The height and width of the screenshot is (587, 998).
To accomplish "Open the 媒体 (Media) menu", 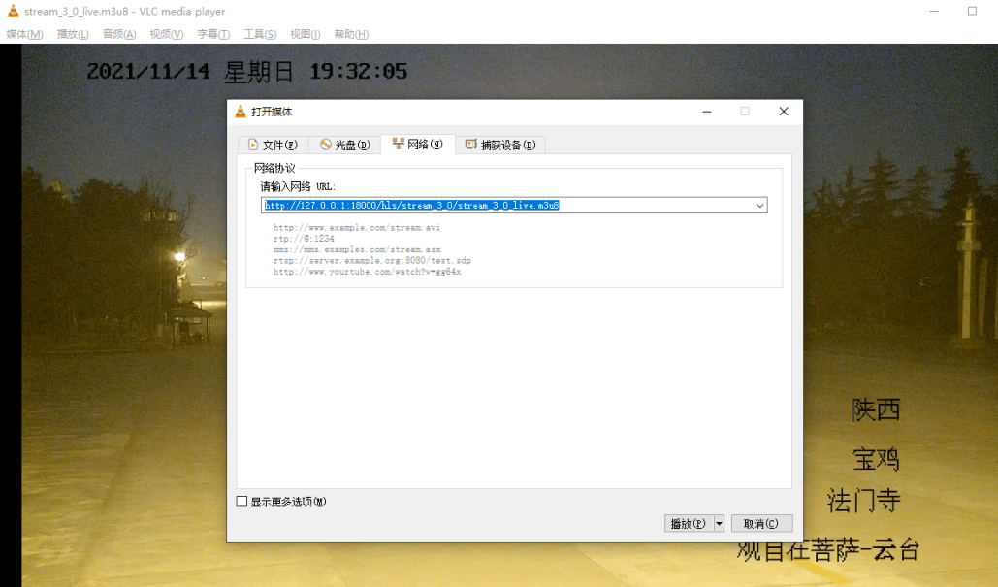I will click(x=24, y=34).
